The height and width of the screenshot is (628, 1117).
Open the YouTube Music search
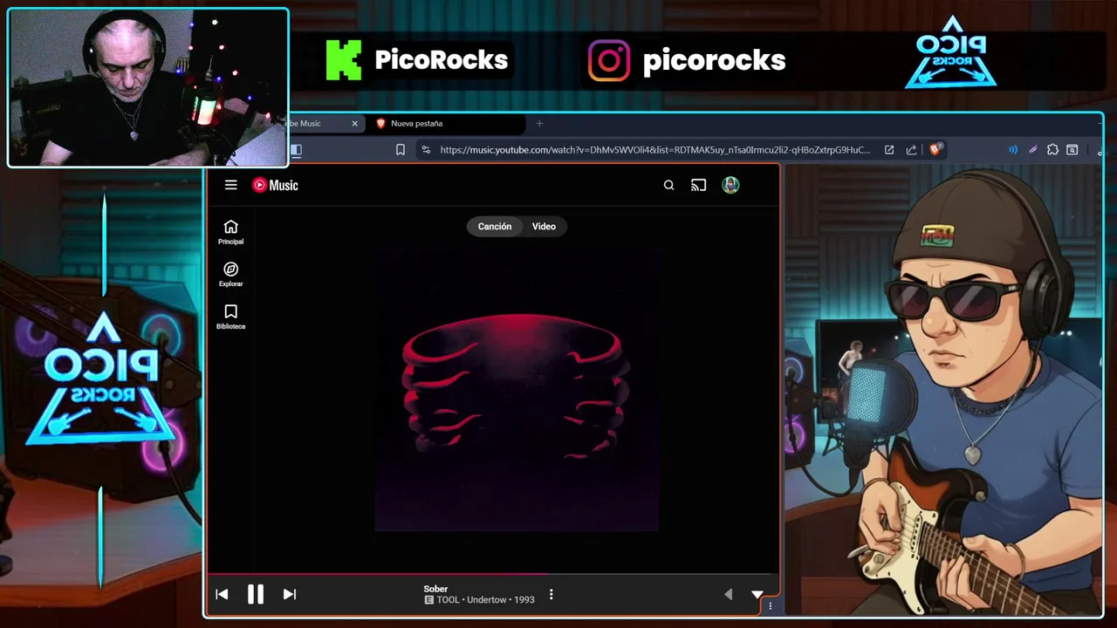(668, 185)
